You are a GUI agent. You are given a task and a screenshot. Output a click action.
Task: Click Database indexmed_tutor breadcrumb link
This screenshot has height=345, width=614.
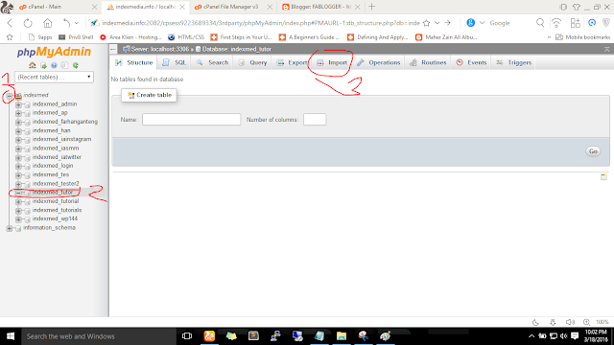pos(237,49)
